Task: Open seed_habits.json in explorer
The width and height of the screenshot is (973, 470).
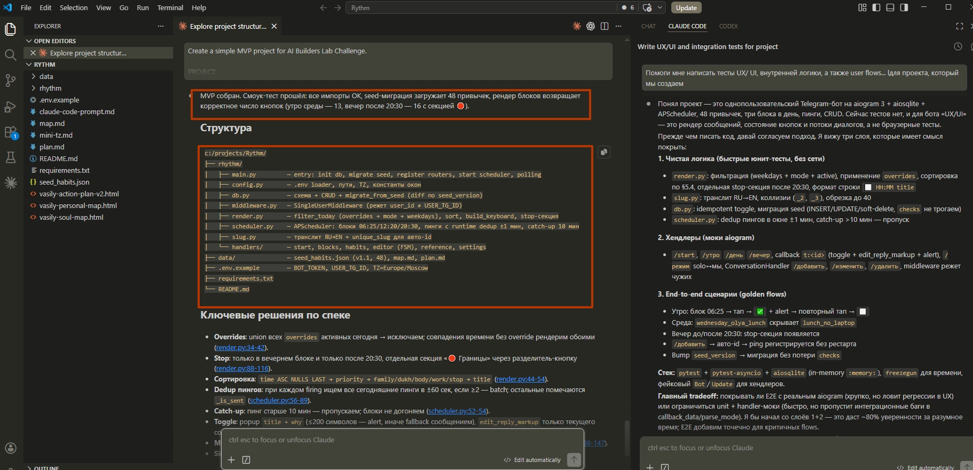Action: 64,182
